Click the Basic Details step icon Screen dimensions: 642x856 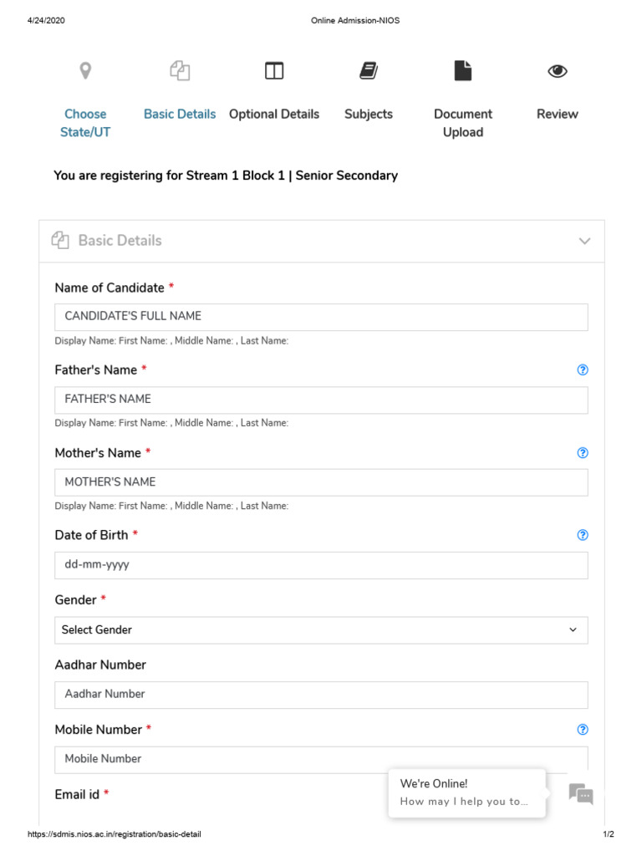point(180,71)
